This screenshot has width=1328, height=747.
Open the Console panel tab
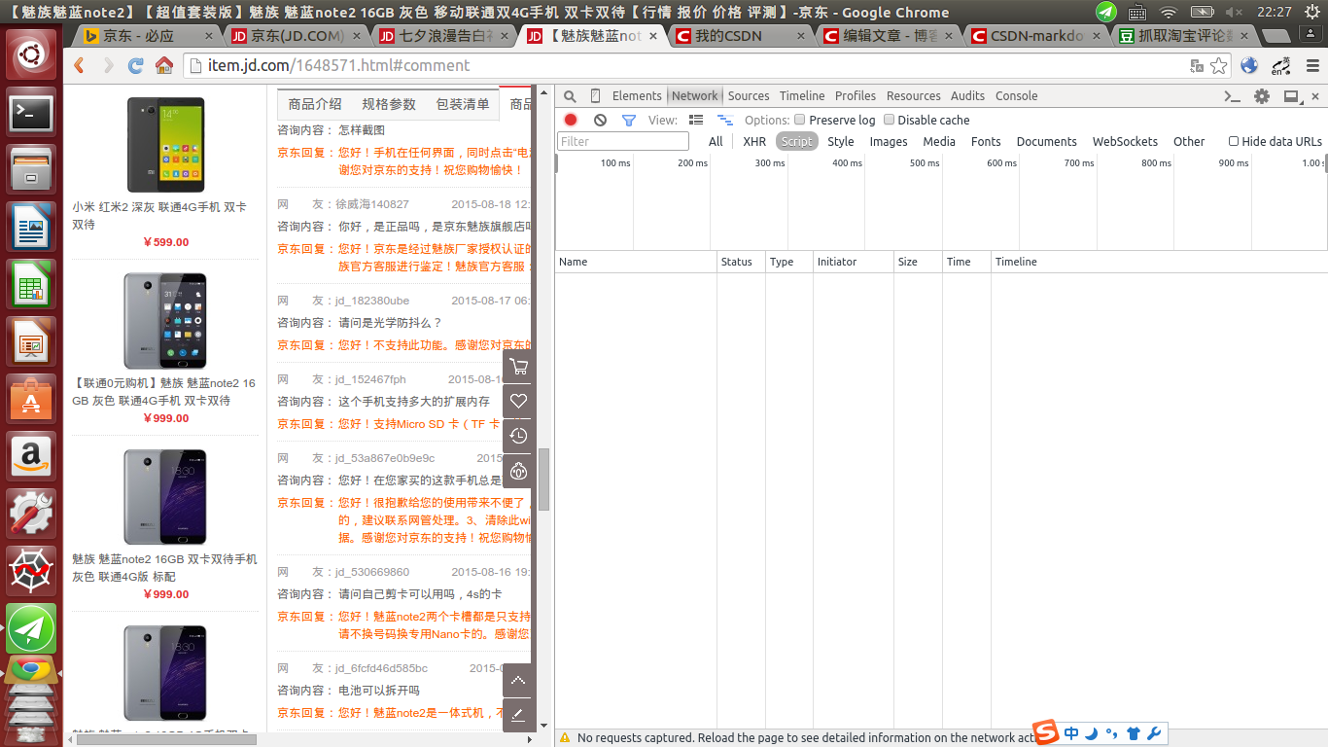1017,96
